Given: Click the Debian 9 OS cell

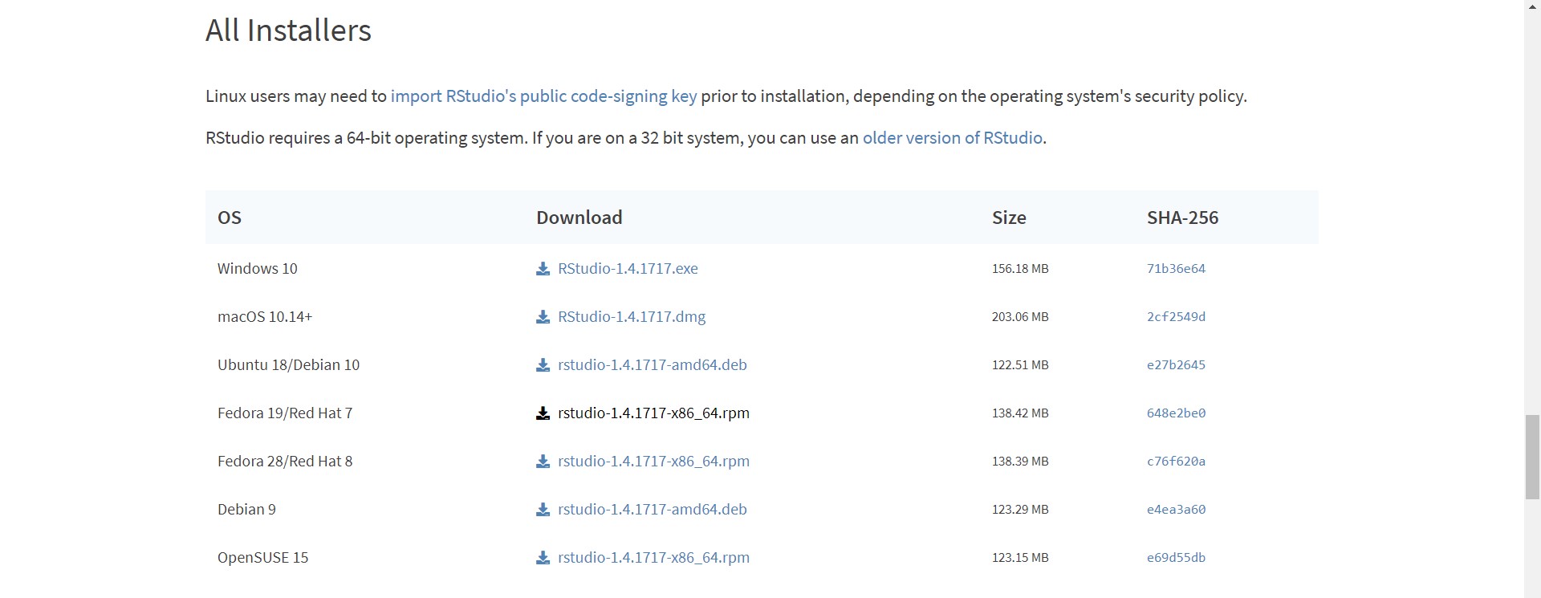Looking at the screenshot, I should click(x=246, y=510).
